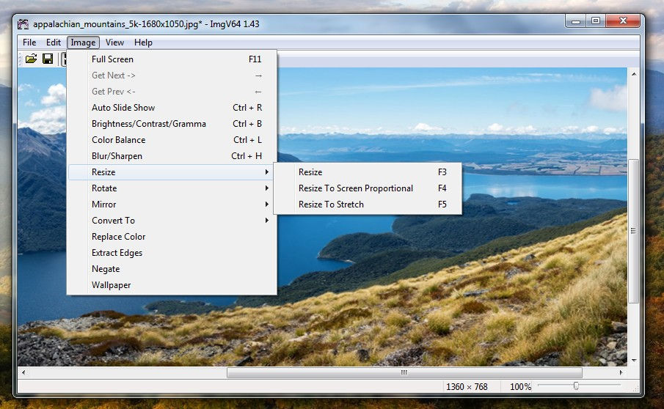Expand the Convert To submenu
The image size is (664, 409).
point(172,221)
